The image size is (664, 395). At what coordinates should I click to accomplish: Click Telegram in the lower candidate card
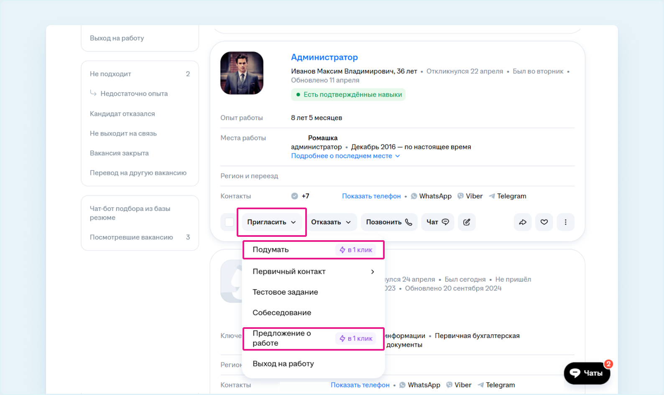point(496,385)
